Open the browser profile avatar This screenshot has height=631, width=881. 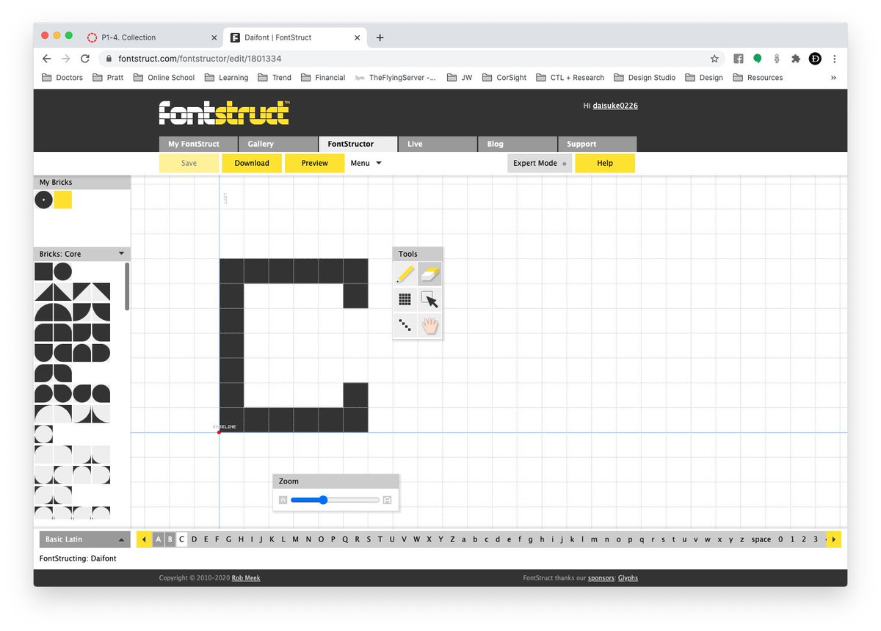pos(815,59)
